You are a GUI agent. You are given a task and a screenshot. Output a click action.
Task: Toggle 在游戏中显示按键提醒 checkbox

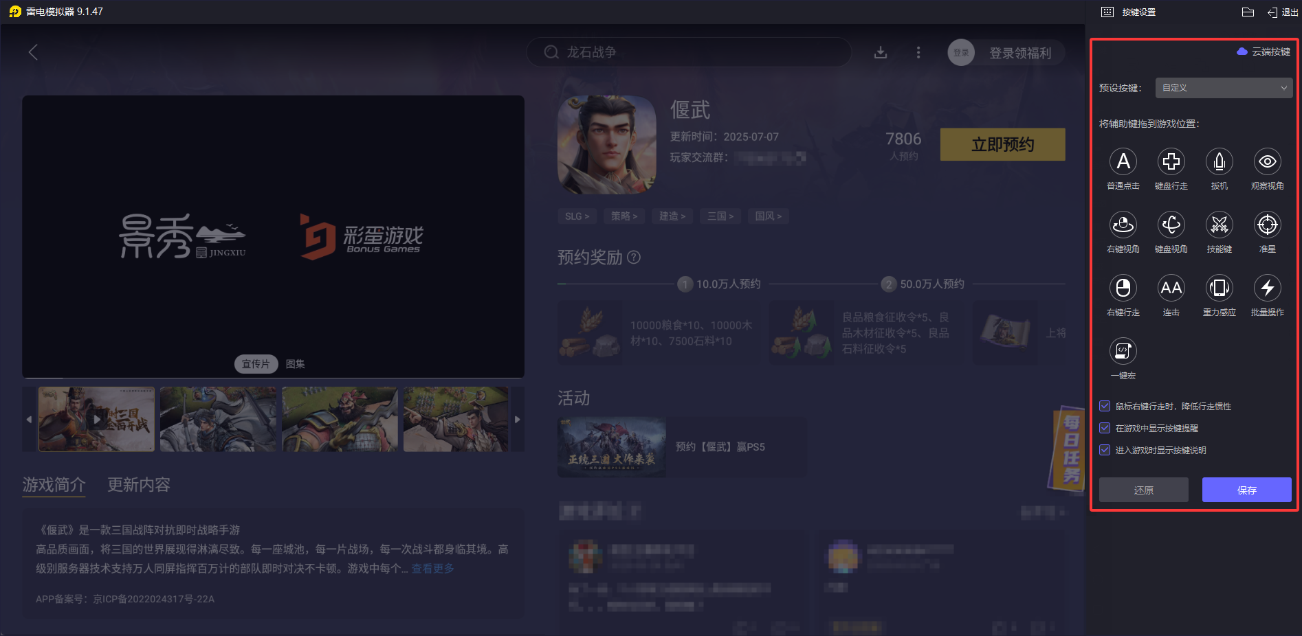pos(1105,428)
